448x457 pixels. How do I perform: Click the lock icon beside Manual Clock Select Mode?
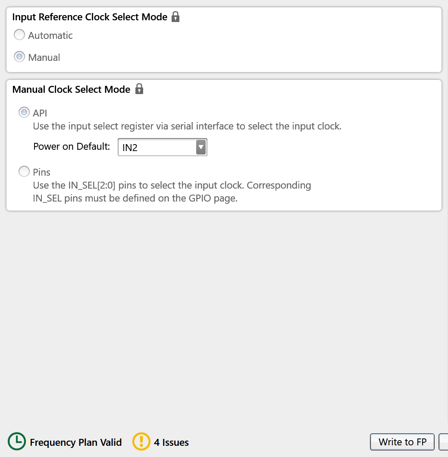(x=139, y=89)
